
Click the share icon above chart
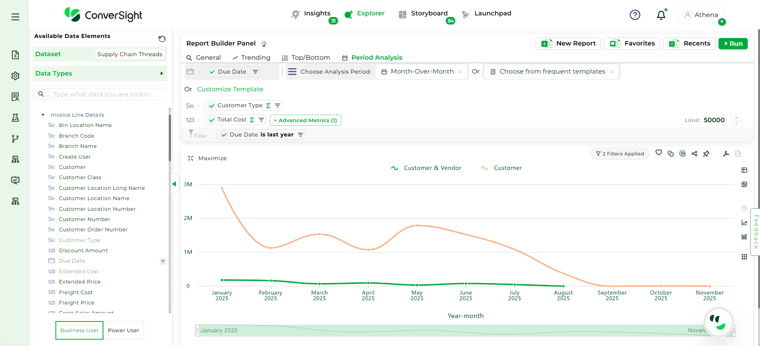694,154
